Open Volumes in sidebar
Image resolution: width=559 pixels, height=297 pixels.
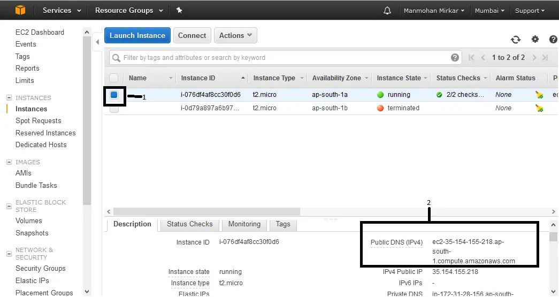click(x=28, y=220)
